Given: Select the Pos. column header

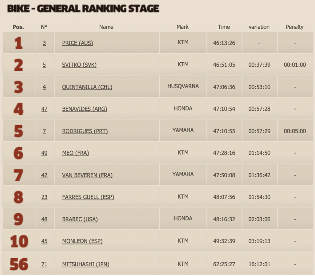Looking at the screenshot, I should pos(18,27).
